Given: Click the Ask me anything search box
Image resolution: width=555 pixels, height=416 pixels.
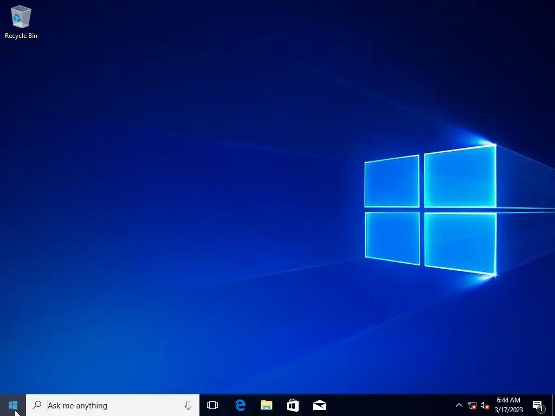Looking at the screenshot, I should pos(113,405).
